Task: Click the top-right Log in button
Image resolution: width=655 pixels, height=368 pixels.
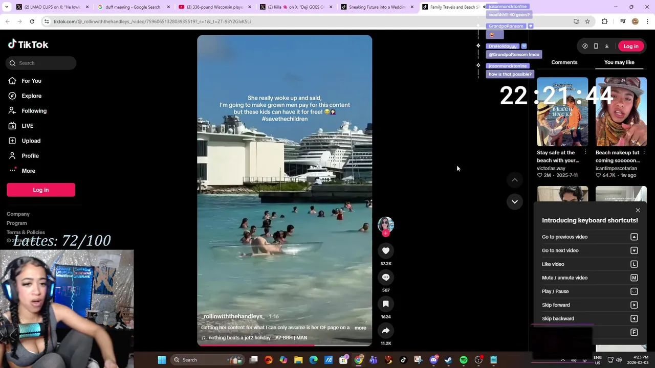Action: click(x=630, y=46)
